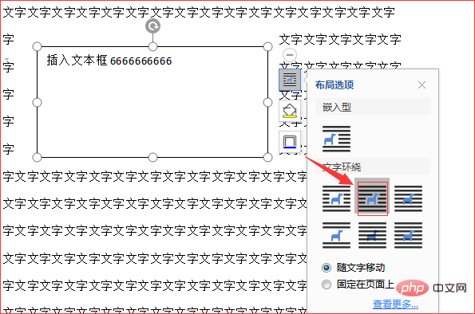Screen dimensions: 475x314
Task: Select the tight wrap layout icon
Action: pyautogui.click(x=372, y=198)
